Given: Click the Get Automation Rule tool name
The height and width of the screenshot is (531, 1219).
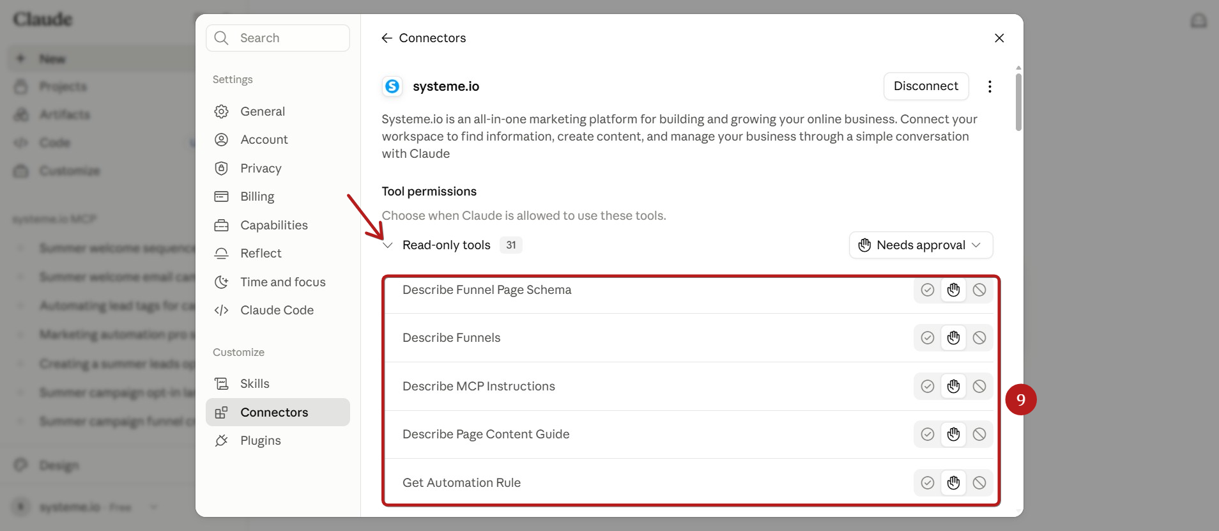Looking at the screenshot, I should pyautogui.click(x=461, y=483).
